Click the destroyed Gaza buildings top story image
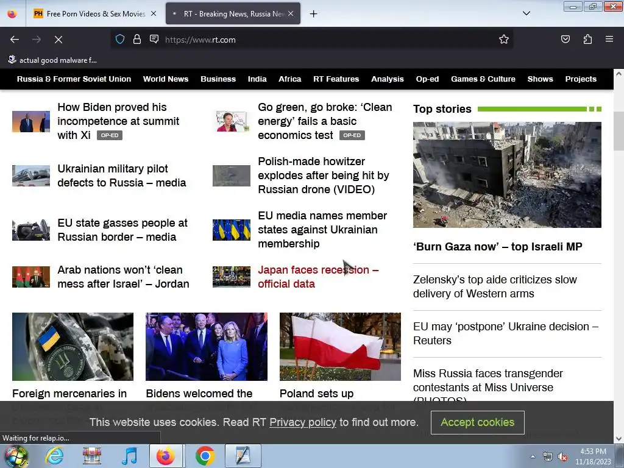 507,175
